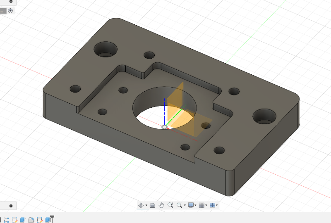Select the Zoom magnifier tool
Image resolution: width=331 pixels, height=223 pixels.
click(170, 205)
